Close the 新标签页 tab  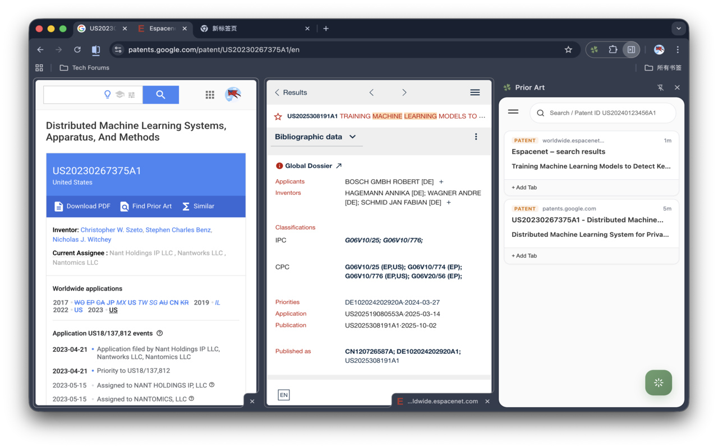click(x=307, y=29)
